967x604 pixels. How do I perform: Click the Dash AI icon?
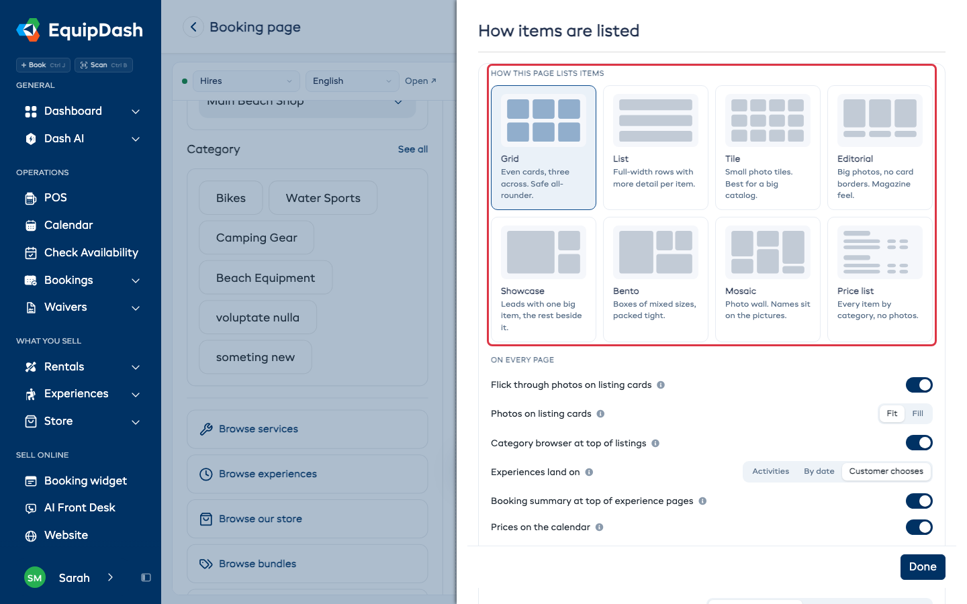[31, 139]
